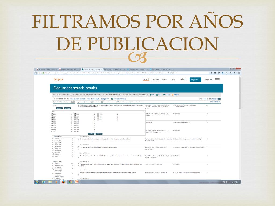Click the search-within-results magnifier button

[73, 102]
